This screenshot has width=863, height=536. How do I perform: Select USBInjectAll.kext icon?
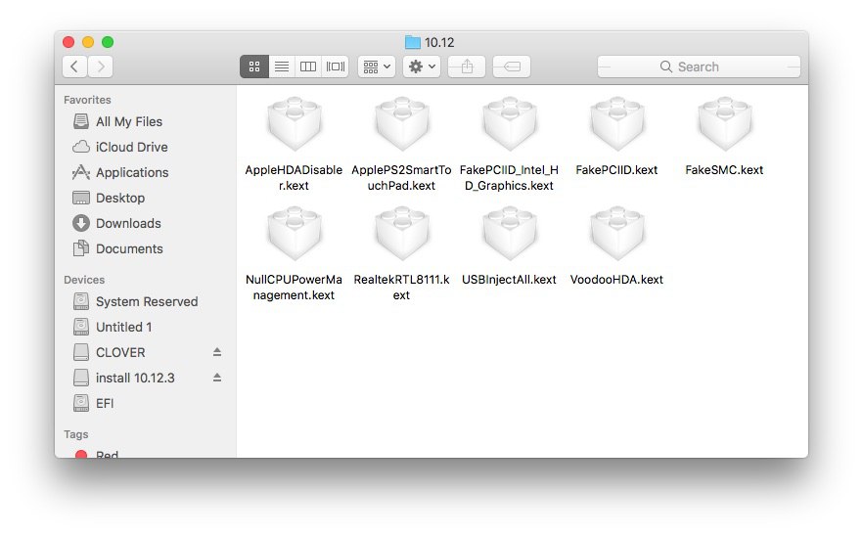pos(510,234)
